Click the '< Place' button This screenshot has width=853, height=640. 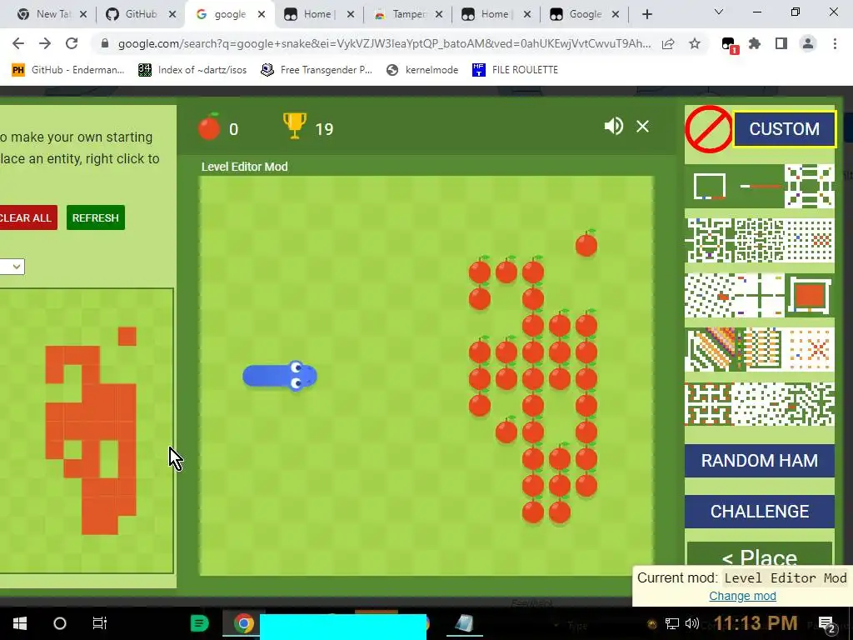click(x=760, y=555)
